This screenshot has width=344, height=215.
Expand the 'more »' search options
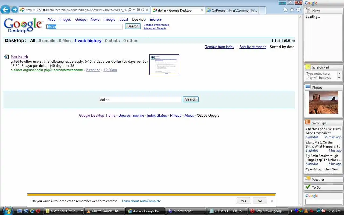(x=156, y=20)
